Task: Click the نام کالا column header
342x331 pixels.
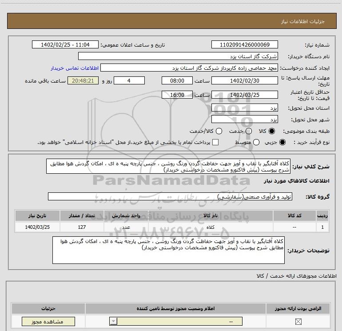Action: click(211, 215)
